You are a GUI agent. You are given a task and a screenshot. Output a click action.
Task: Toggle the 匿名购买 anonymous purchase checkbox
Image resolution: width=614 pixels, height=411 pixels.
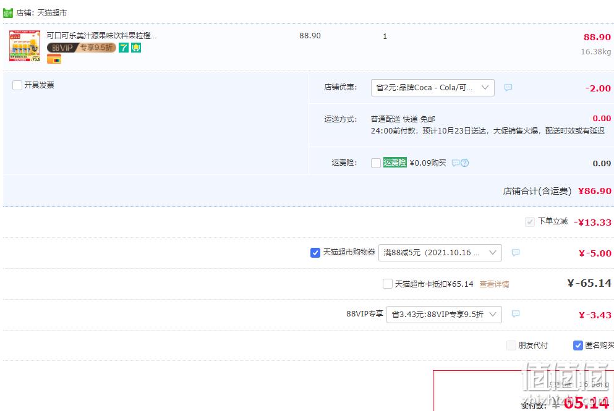[578, 345]
